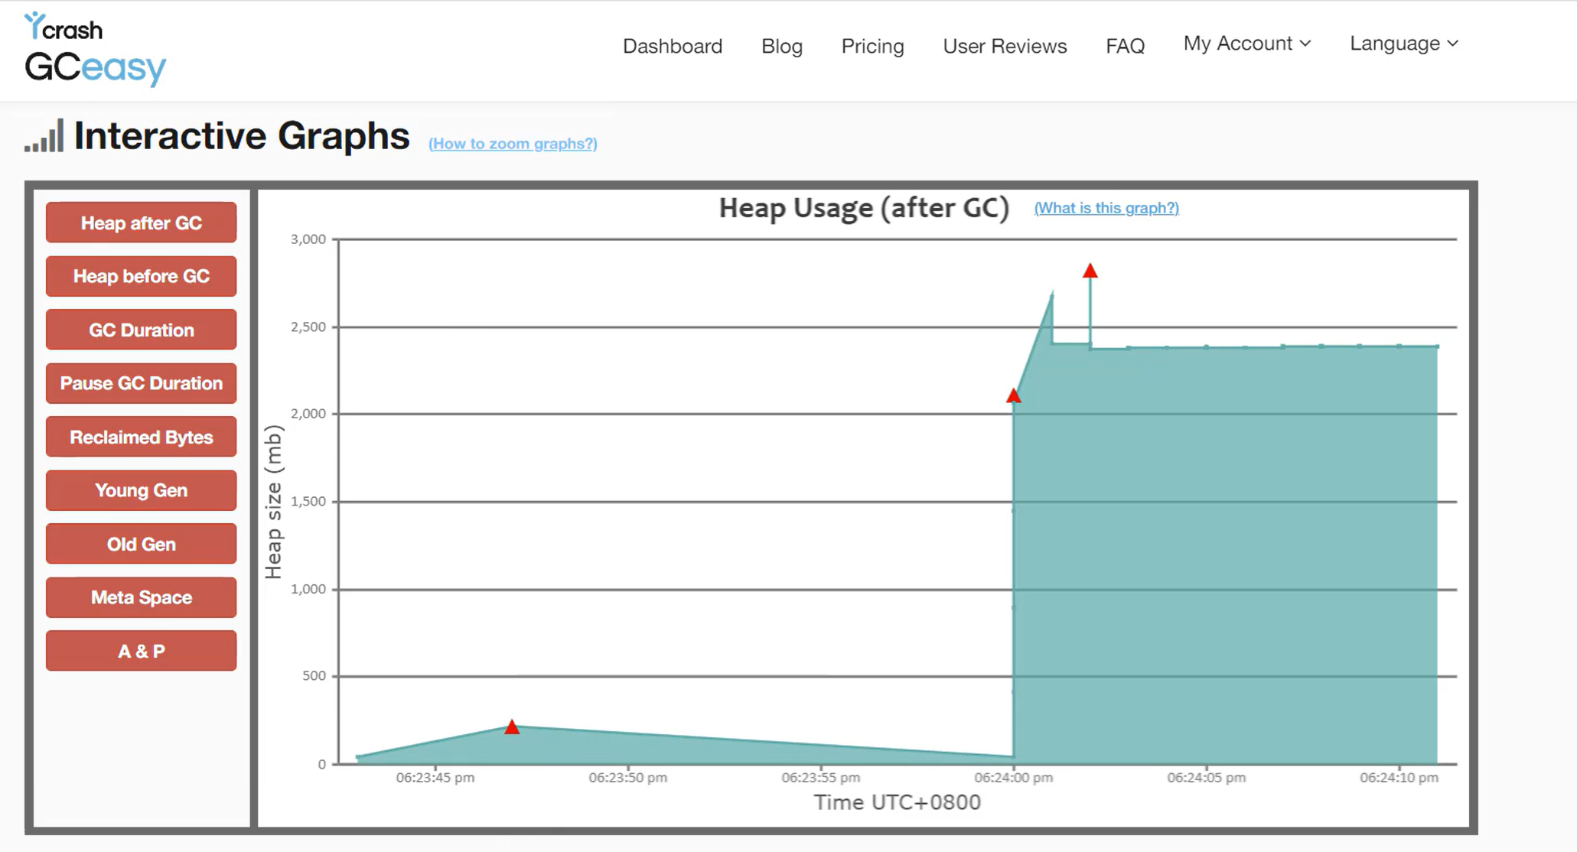Image resolution: width=1577 pixels, height=852 pixels.
Task: Open User Reviews in navigation
Action: pos(1005,46)
